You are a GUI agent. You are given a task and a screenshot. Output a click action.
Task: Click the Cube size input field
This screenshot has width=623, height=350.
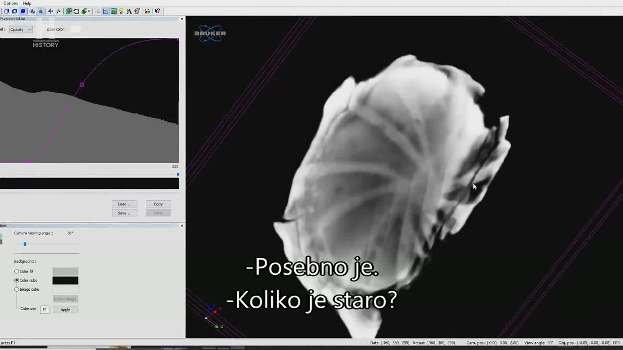(x=44, y=309)
